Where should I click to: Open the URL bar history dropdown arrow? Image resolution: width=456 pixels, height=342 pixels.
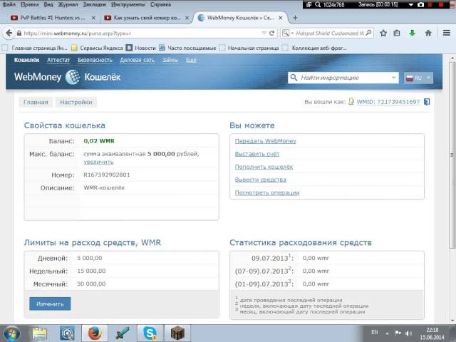pyautogui.click(x=264, y=33)
